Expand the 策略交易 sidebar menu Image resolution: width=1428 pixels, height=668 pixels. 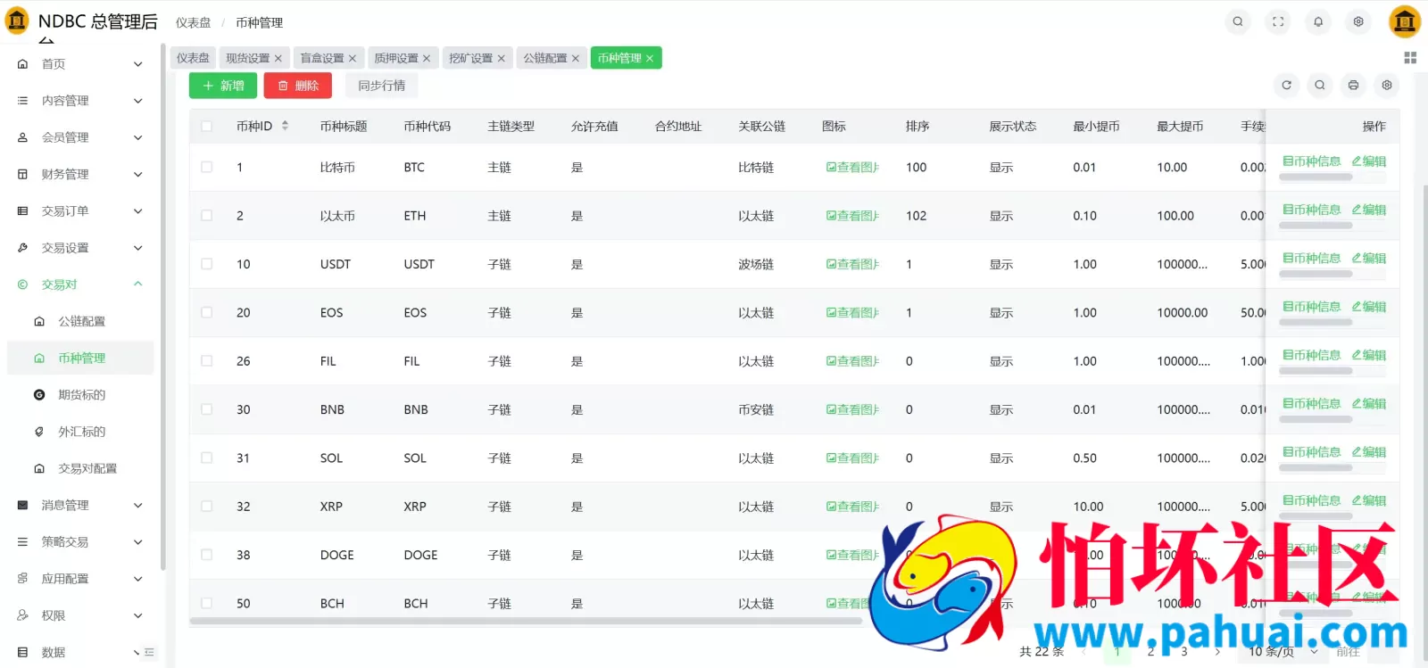point(80,542)
